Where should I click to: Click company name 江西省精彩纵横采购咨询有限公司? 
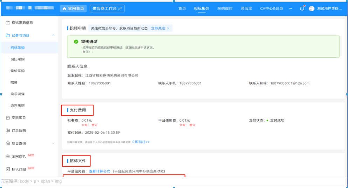(112, 75)
